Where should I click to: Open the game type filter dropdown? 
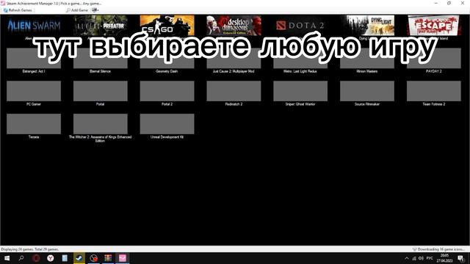point(95,10)
